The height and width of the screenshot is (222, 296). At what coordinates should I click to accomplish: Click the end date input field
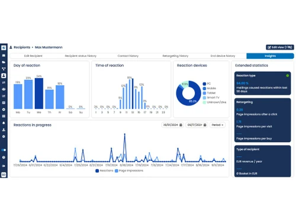tap(197, 125)
